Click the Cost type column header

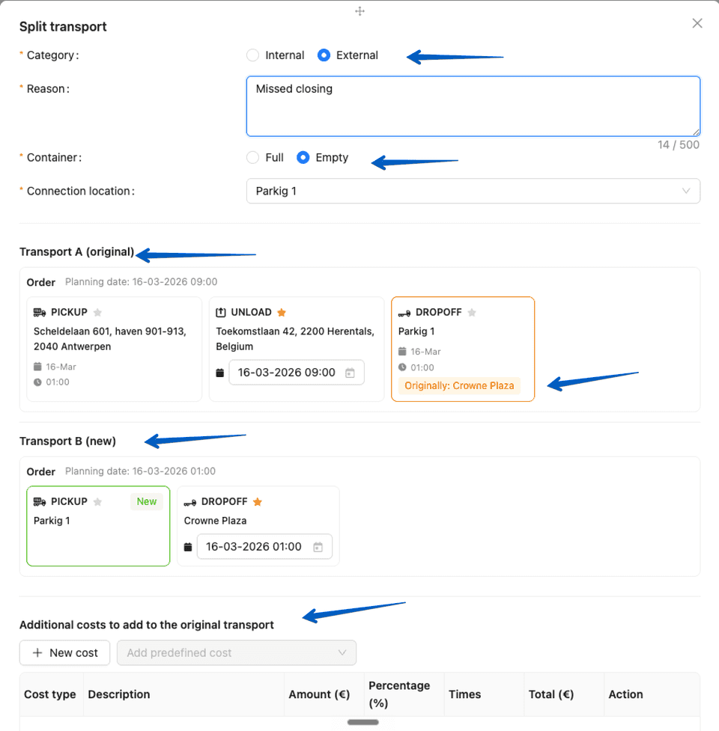coord(50,694)
